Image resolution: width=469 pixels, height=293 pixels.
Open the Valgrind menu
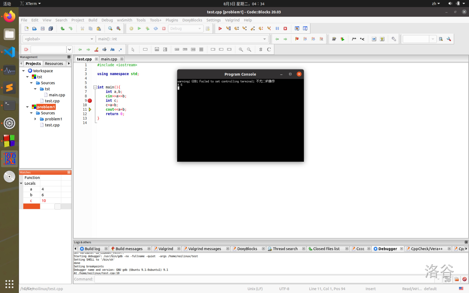[232, 20]
